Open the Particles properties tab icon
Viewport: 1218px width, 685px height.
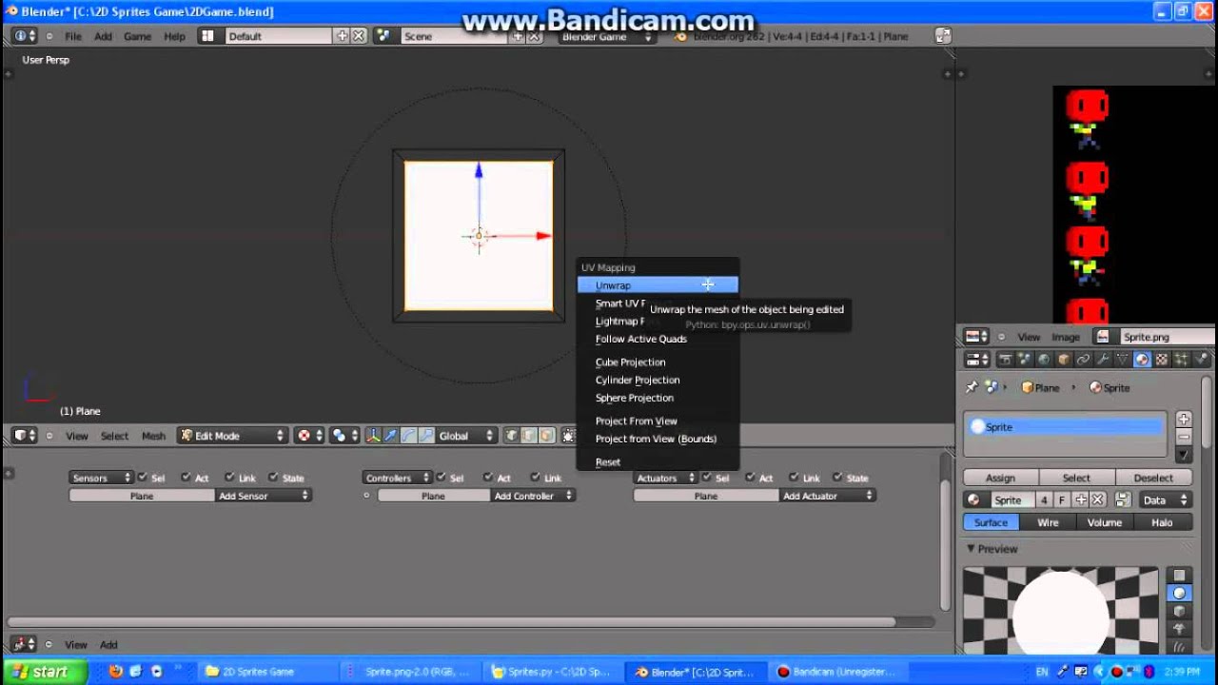click(1181, 360)
